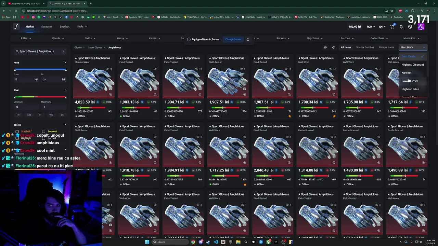The width and height of the screenshot is (438, 246).
Task: Enable the Souvenir checkbox
Action: coord(43,132)
